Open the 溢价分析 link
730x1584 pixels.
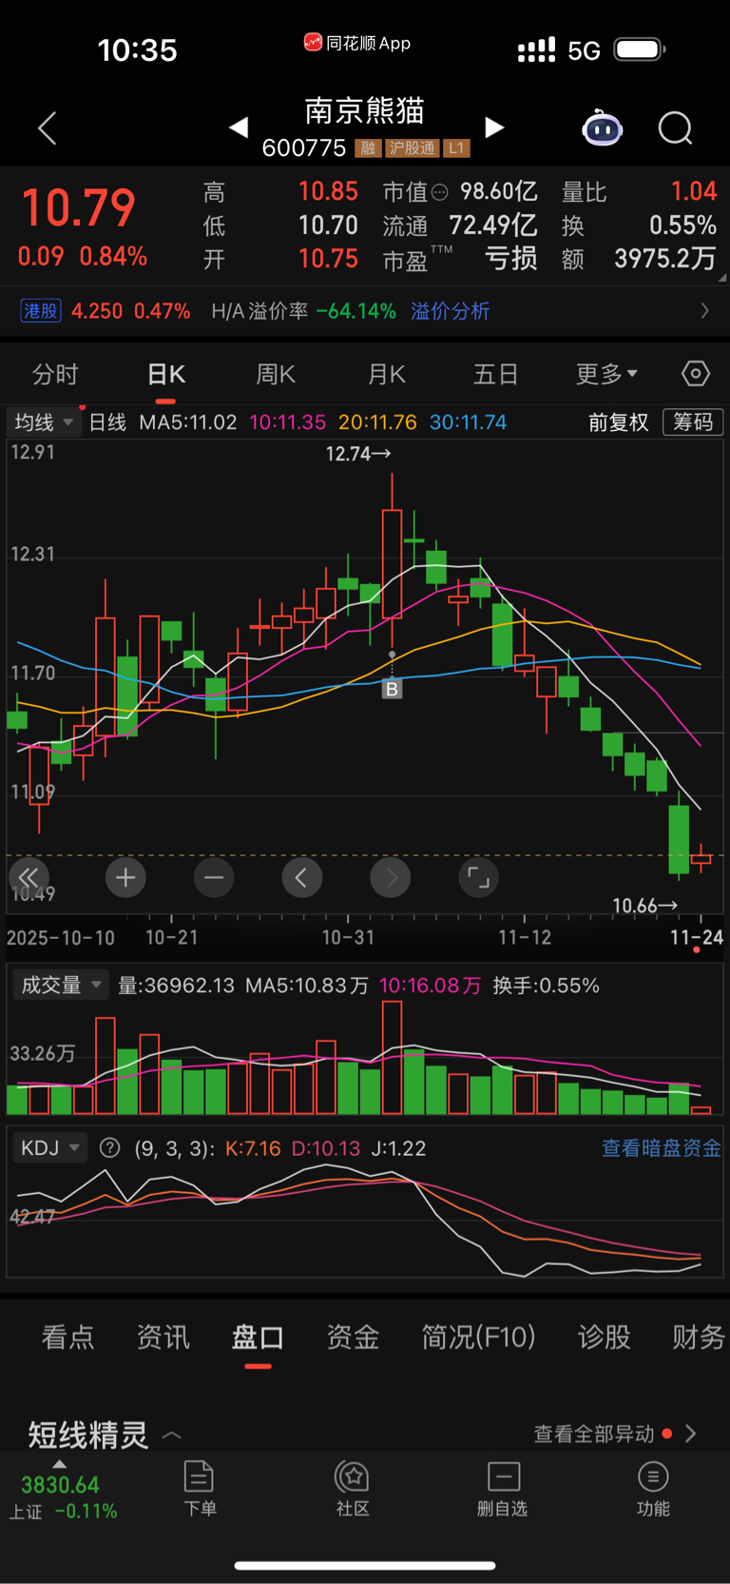pyautogui.click(x=451, y=311)
